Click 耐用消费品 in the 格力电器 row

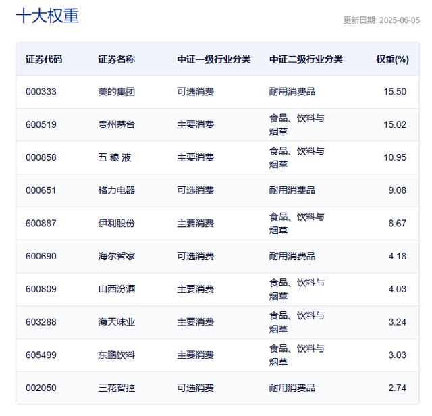292,190
